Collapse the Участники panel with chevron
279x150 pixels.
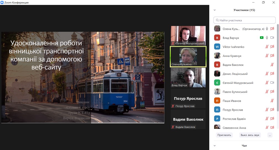215,10
